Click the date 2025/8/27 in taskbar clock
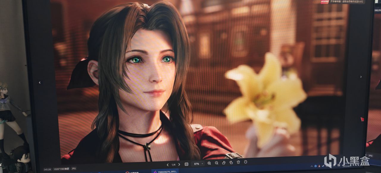This screenshot has width=381, height=173. click(x=347, y=166)
